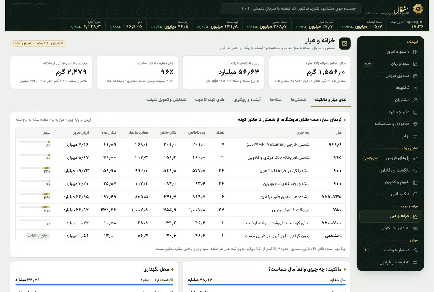Click the بازگشت و وفاداری heart icon
Screen dimensions: 434x292
pos(415,170)
